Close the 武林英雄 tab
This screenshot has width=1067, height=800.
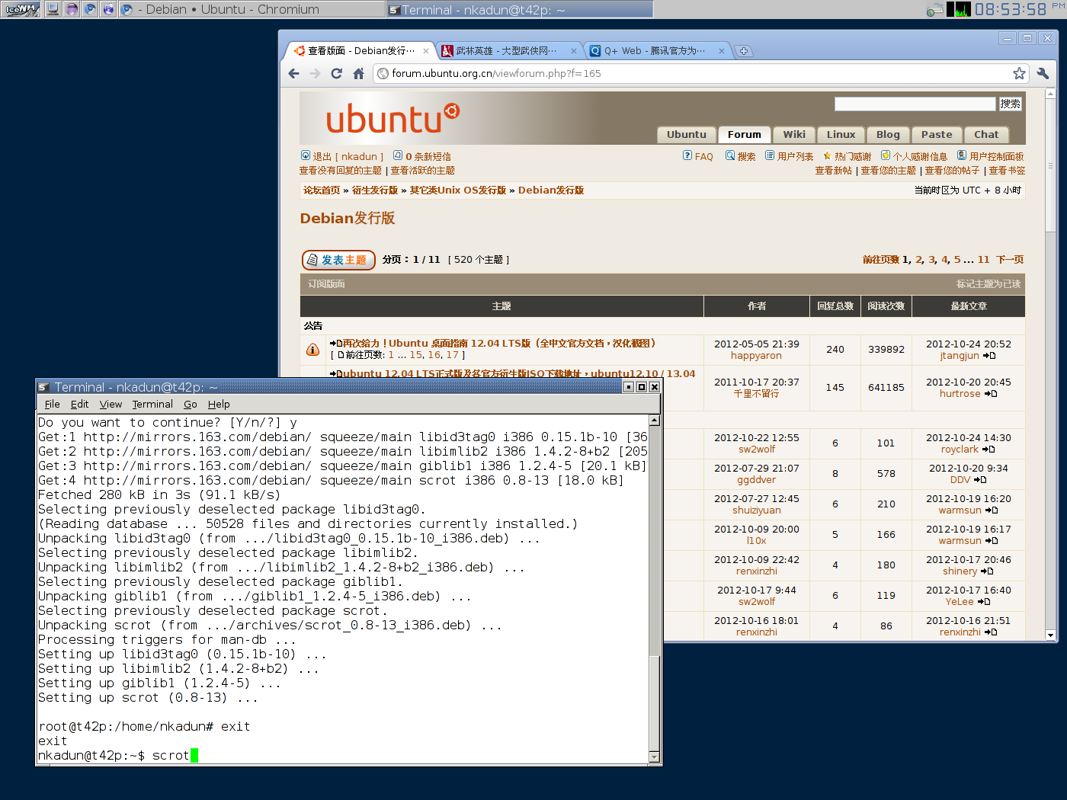click(x=574, y=51)
